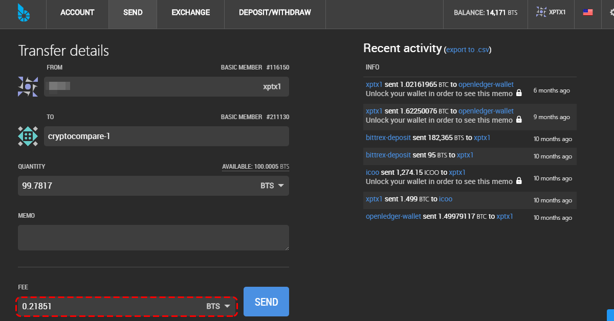Click the BitShares logo icon
The width and height of the screenshot is (614, 321).
(x=23, y=13)
